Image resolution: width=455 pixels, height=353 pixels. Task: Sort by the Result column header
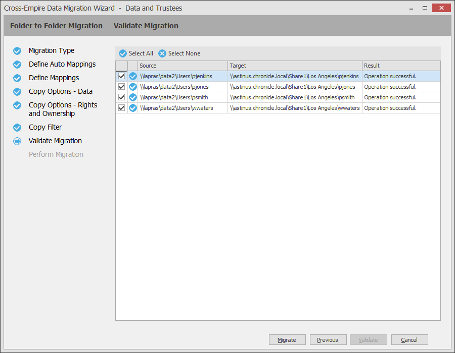[401, 66]
